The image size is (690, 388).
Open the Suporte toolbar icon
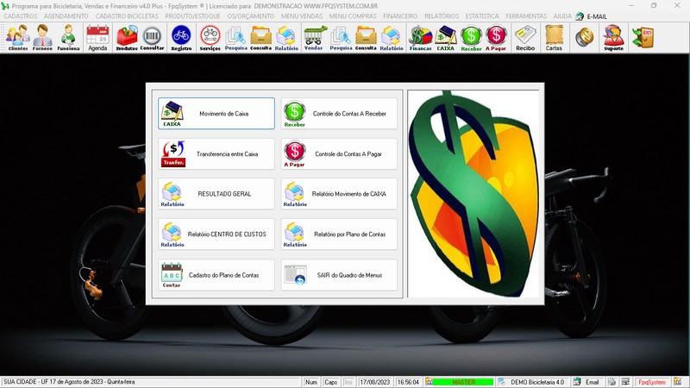point(613,38)
